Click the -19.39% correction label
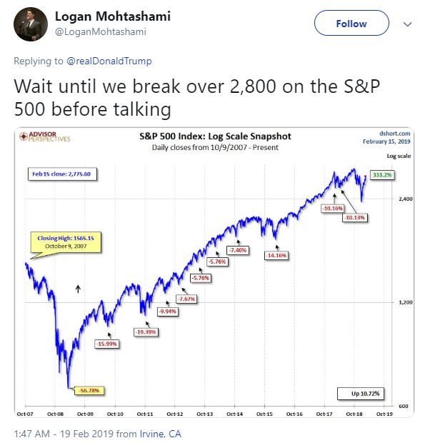This screenshot has width=430, height=443. tap(146, 332)
